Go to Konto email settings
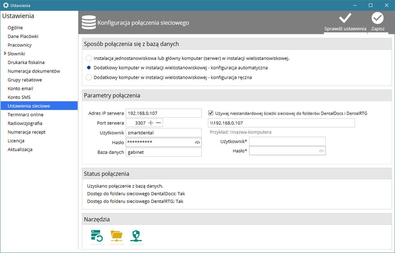Image resolution: width=395 pixels, height=253 pixels. [20, 89]
